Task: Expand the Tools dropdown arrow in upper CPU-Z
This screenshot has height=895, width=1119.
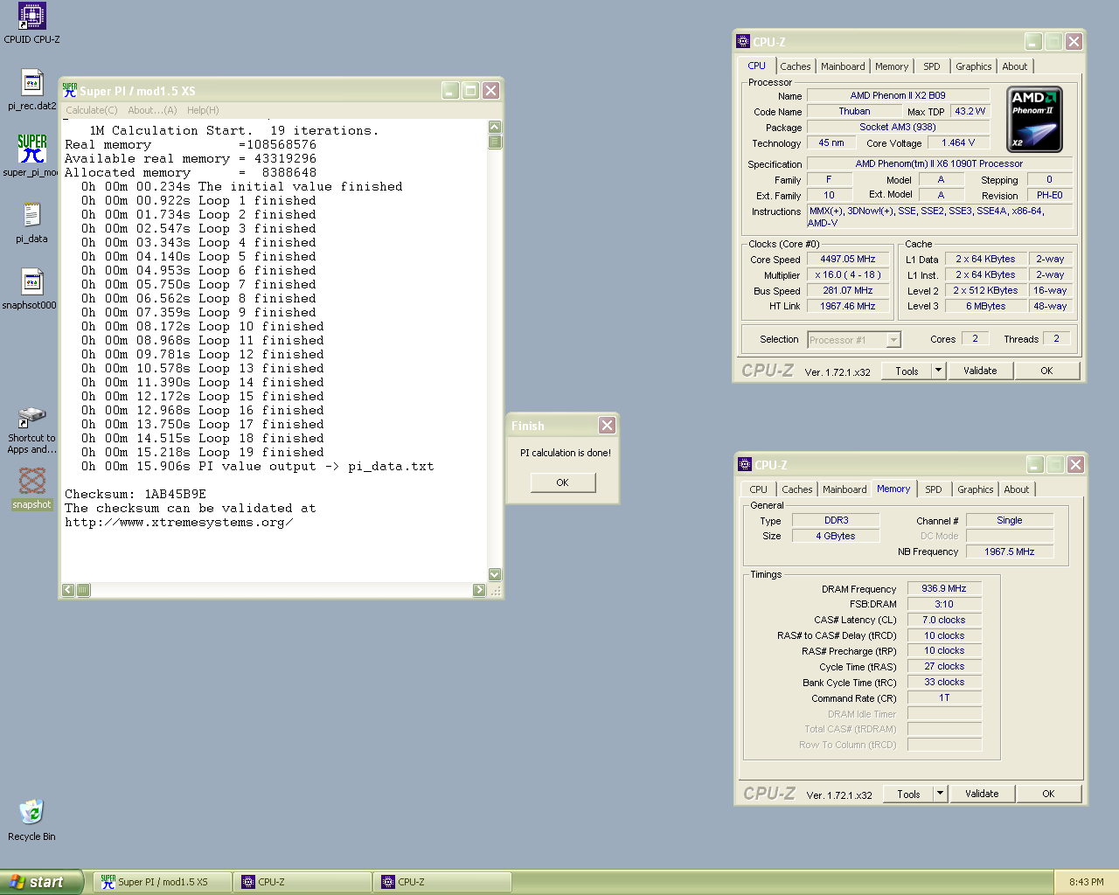Action: 938,371
